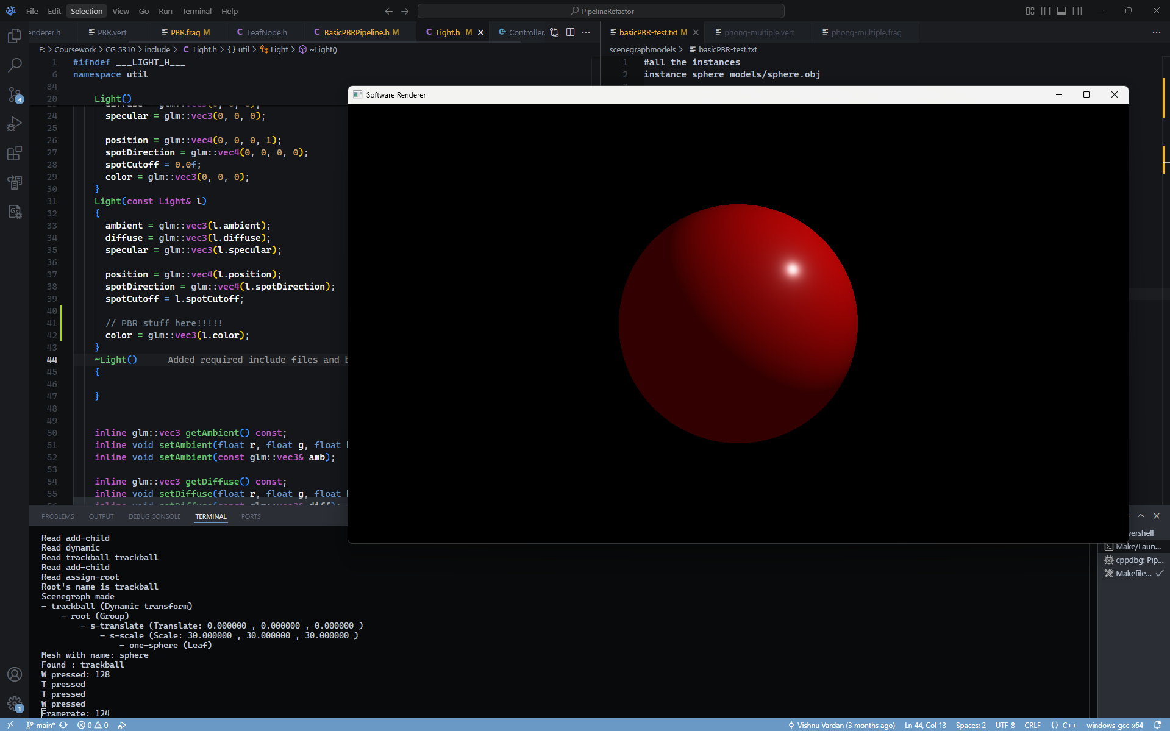Maximize the panel with the chevron-up arrow
Screen dimensions: 1170x731
(x=1141, y=516)
